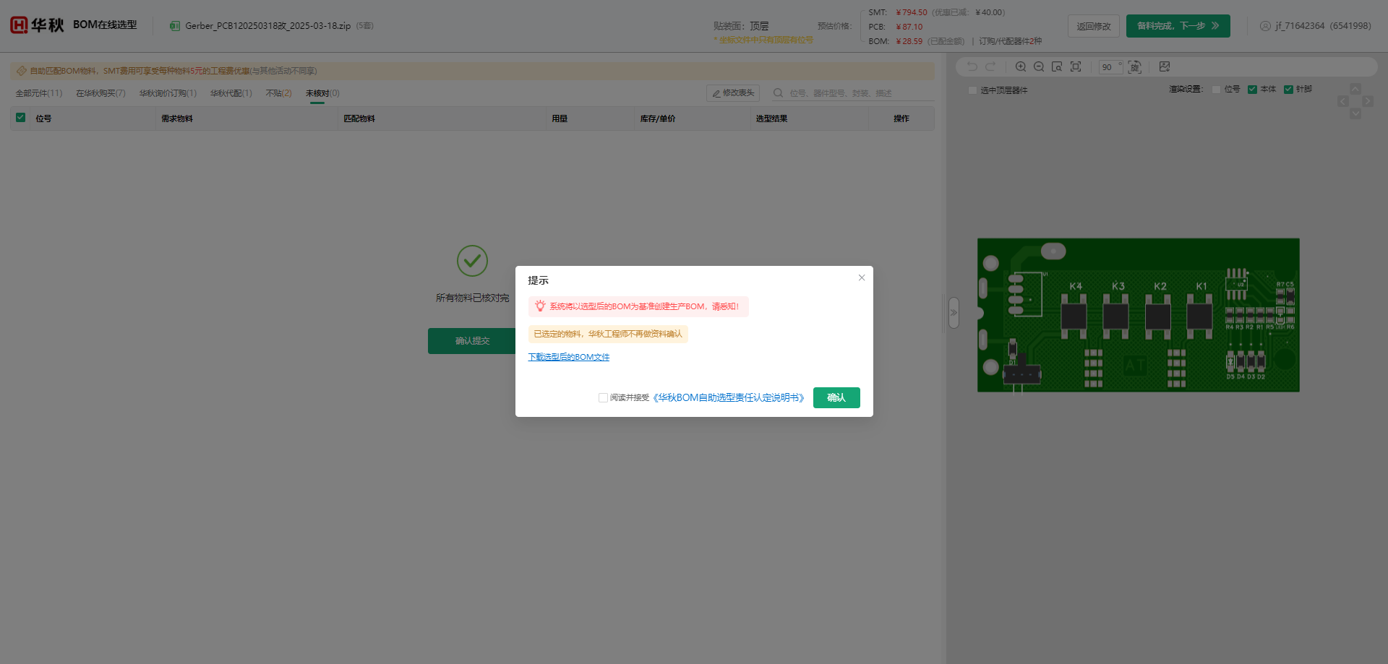
Task: Click the BOM price ¥28.59
Action: [909, 41]
